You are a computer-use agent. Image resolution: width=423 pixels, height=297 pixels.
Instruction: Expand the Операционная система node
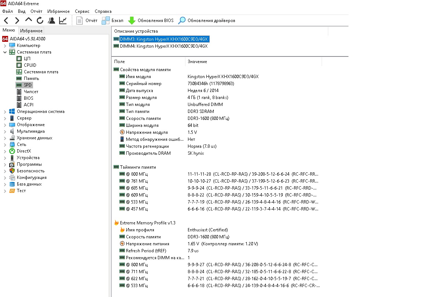point(5,111)
